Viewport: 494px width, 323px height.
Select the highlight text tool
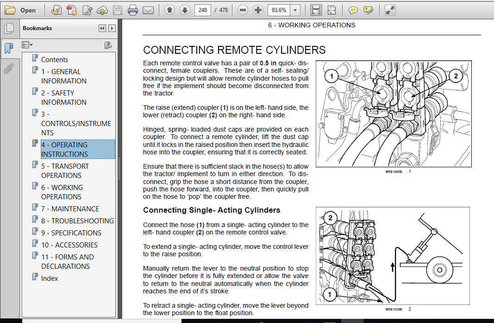pyautogui.click(x=368, y=10)
